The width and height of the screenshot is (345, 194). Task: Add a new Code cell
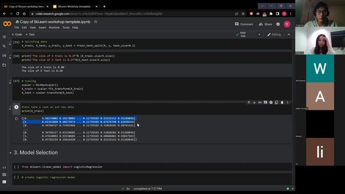click(x=17, y=34)
